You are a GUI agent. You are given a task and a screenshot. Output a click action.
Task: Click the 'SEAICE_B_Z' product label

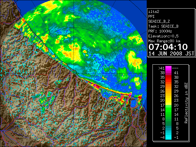click(x=159, y=21)
